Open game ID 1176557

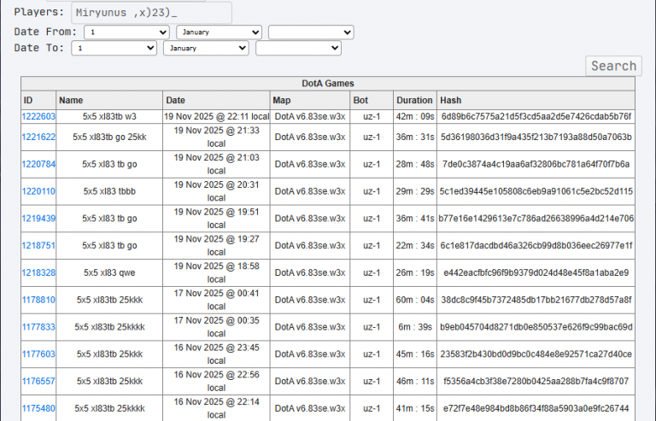tap(38, 381)
